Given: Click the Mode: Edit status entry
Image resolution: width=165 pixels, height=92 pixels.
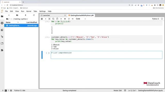Looking at the screenshot, I should pyautogui.click(x=118, y=90).
